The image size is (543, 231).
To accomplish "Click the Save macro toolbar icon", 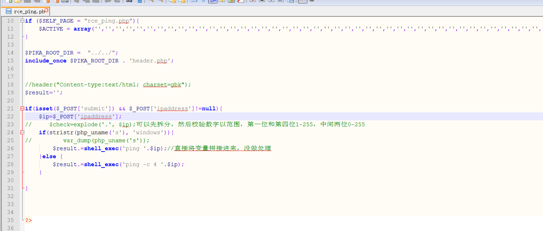I will tap(290, 1).
